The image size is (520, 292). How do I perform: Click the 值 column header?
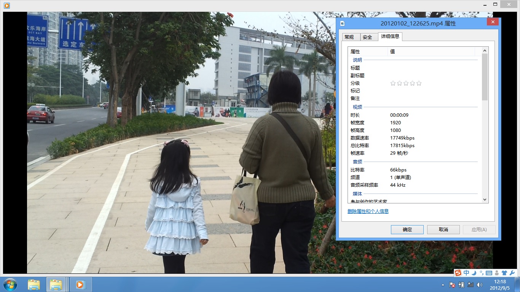click(x=431, y=51)
